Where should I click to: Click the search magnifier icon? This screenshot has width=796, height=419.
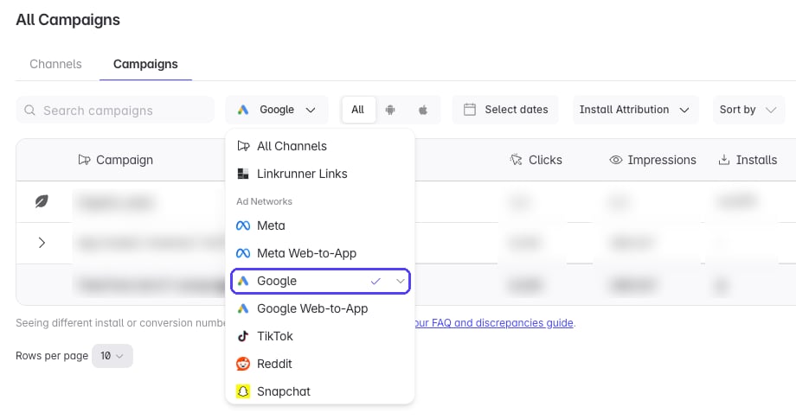pyautogui.click(x=30, y=111)
